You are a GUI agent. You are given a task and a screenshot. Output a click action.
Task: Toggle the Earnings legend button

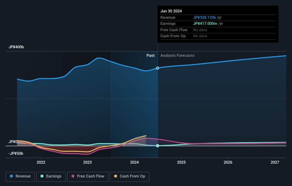[51, 176]
